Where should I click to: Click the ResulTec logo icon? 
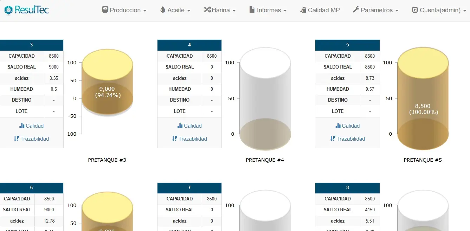pos(8,10)
